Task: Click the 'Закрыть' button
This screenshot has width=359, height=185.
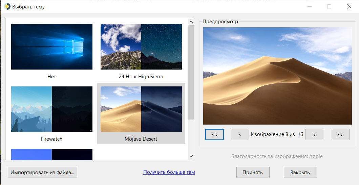Action: [x=300, y=172]
